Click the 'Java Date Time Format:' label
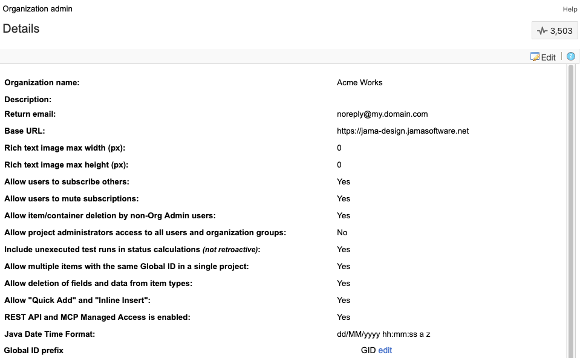580x358 pixels. (x=50, y=334)
